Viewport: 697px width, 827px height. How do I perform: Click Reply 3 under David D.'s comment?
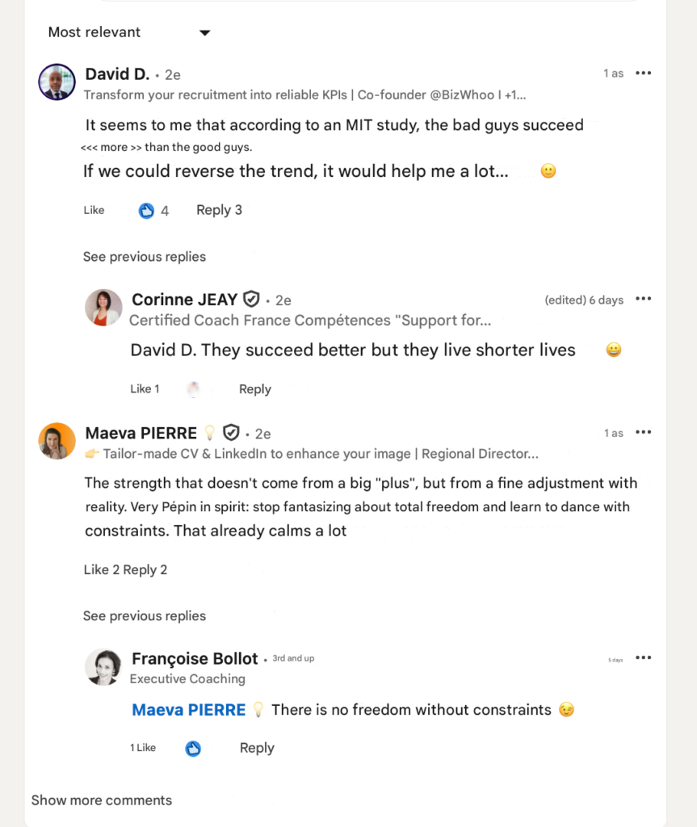(219, 210)
